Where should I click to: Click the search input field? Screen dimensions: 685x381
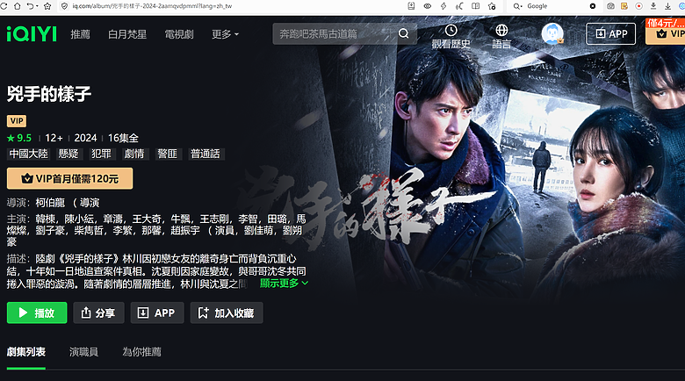point(335,33)
